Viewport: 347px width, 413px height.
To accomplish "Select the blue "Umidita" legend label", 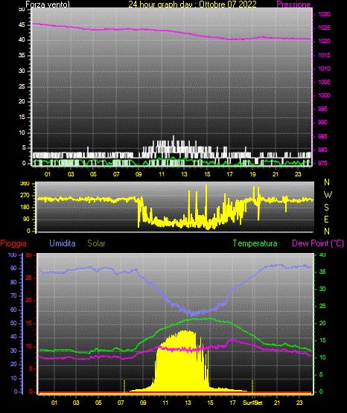I will point(63,243).
